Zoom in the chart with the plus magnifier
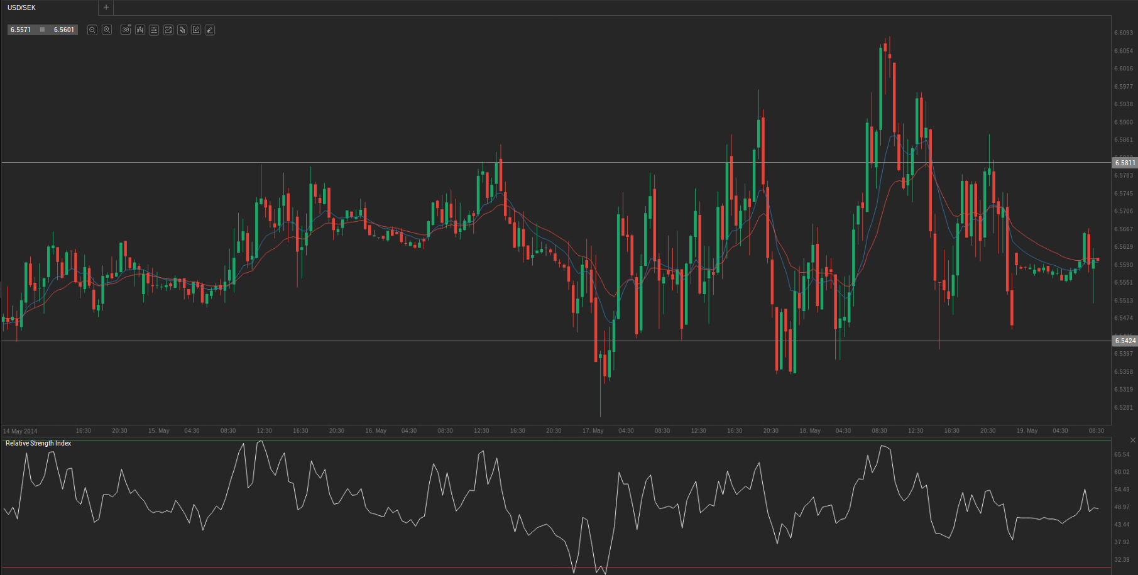 (x=107, y=30)
